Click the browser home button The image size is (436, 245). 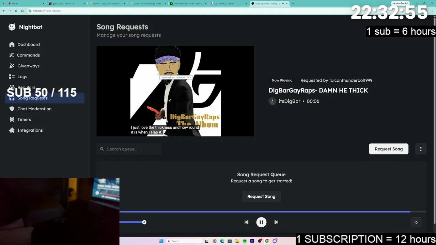[22, 11]
